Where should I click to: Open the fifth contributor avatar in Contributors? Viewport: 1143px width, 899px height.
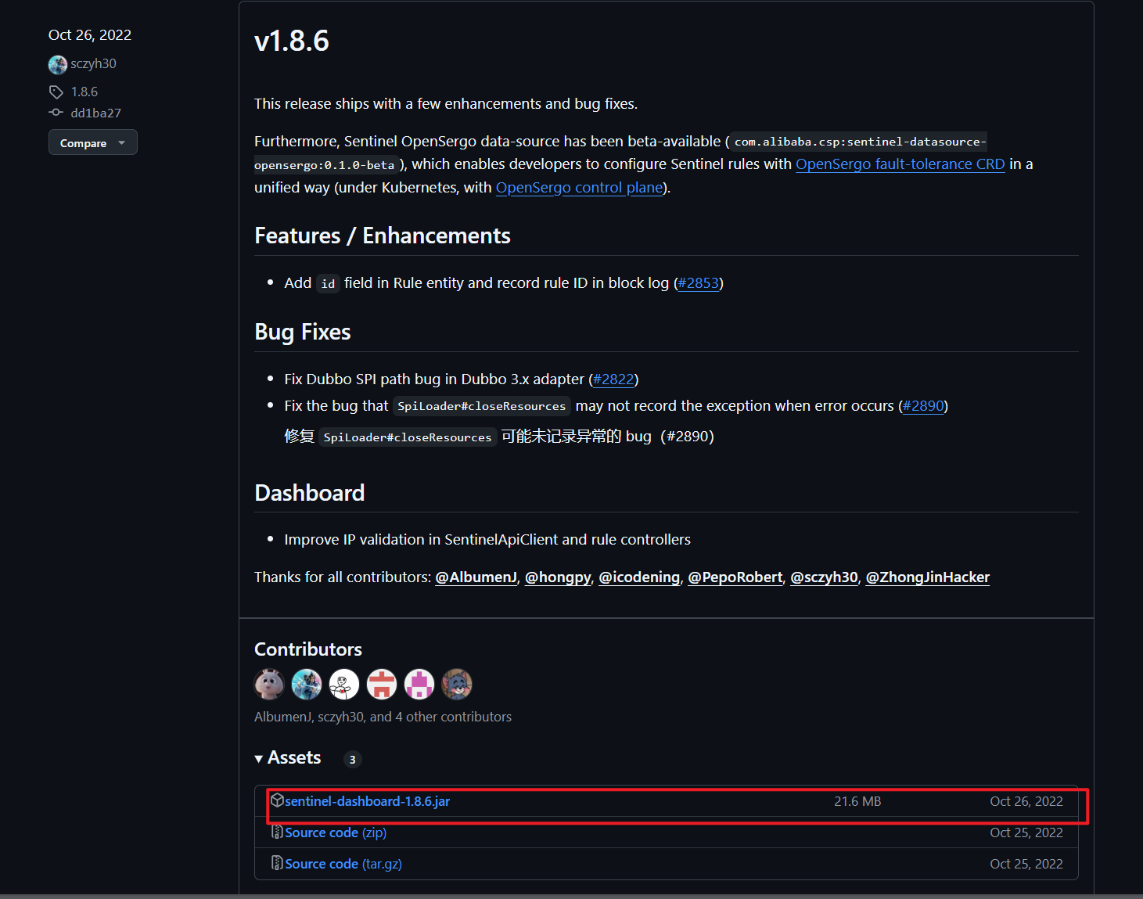click(x=419, y=684)
